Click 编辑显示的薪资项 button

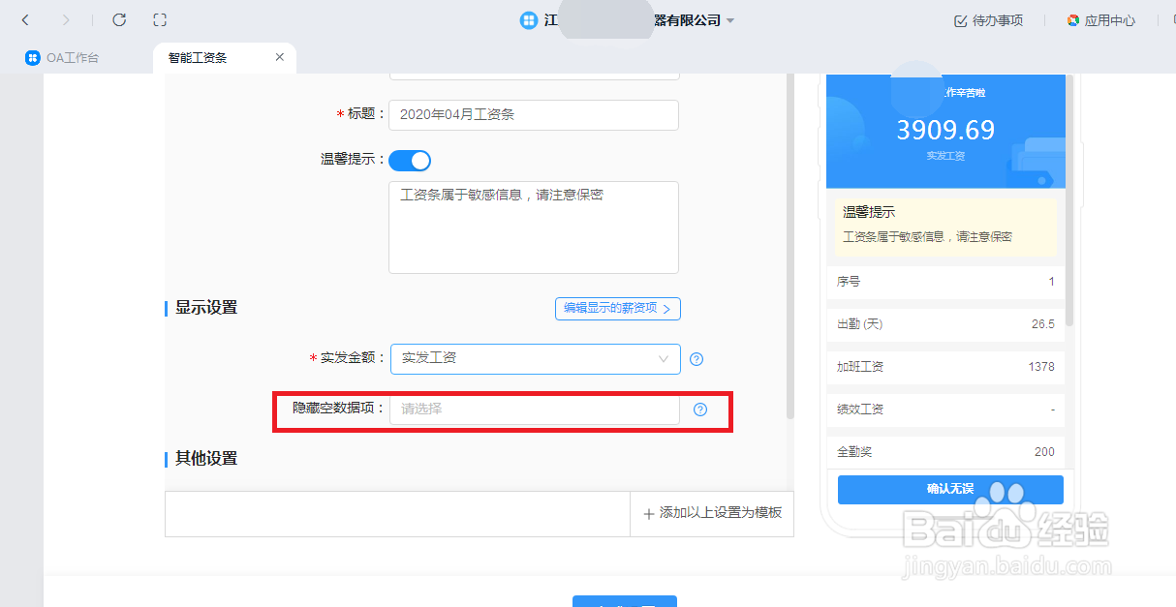click(618, 309)
